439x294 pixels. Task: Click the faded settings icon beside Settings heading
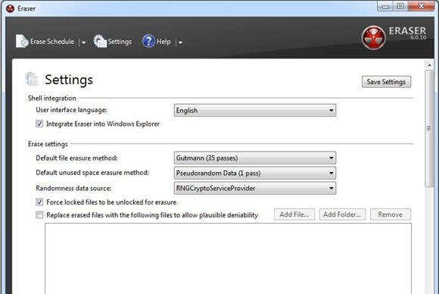click(31, 79)
